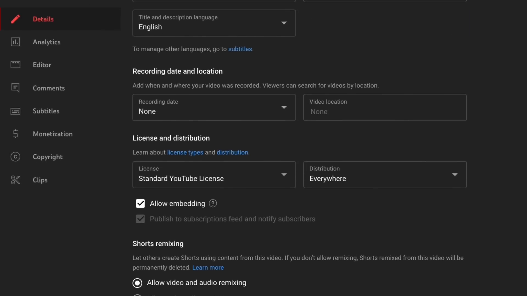527x296 pixels.
Task: Click the Learn more Shorts link
Action: coord(208,267)
